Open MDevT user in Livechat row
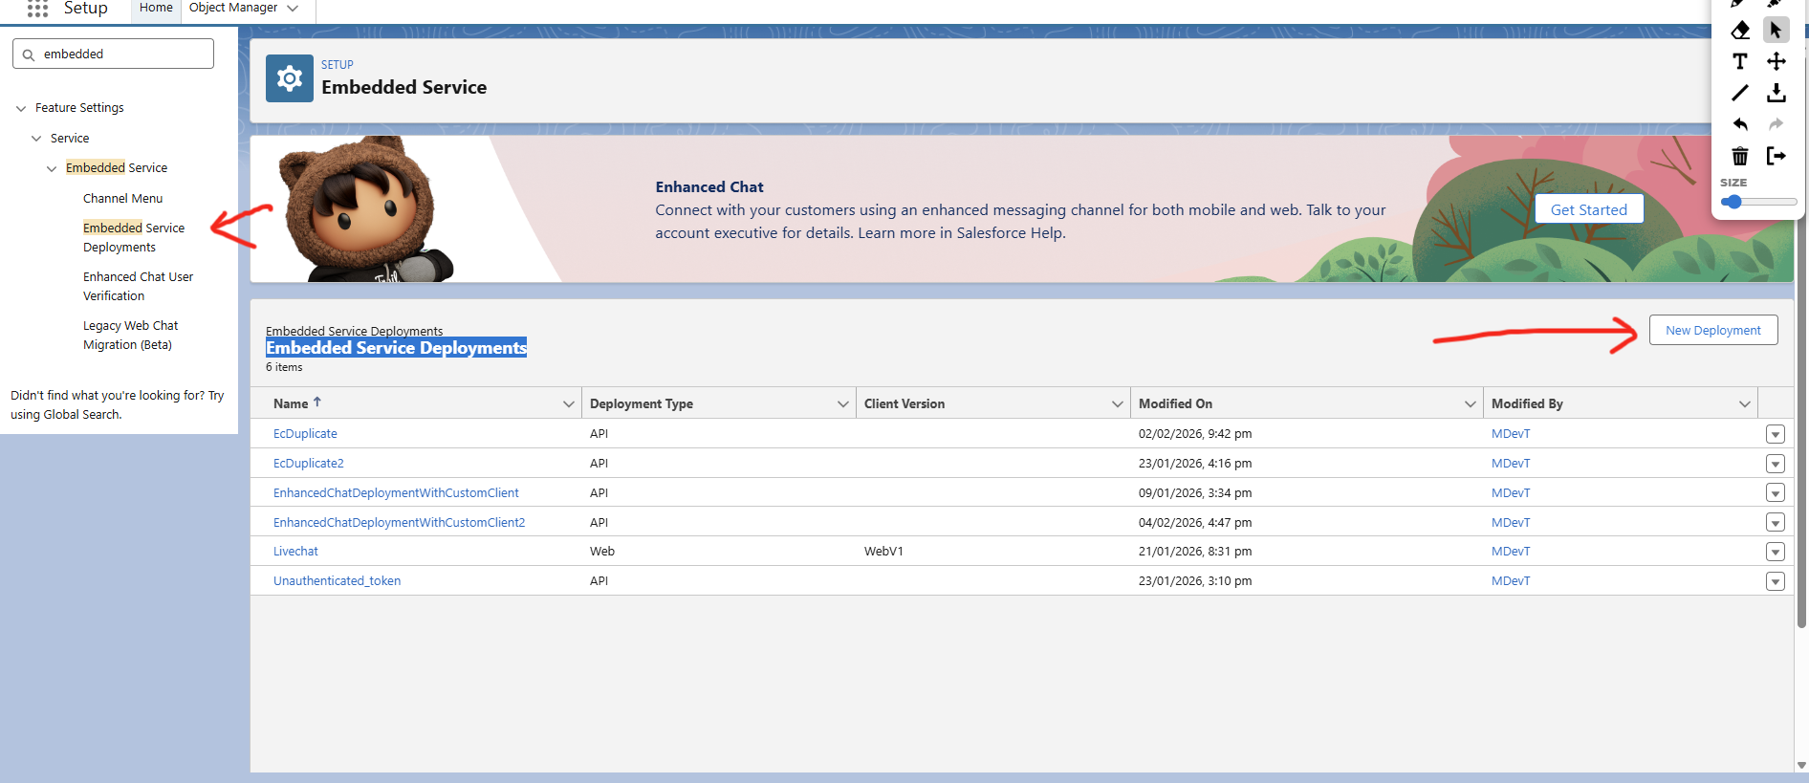1809x783 pixels. click(1511, 552)
